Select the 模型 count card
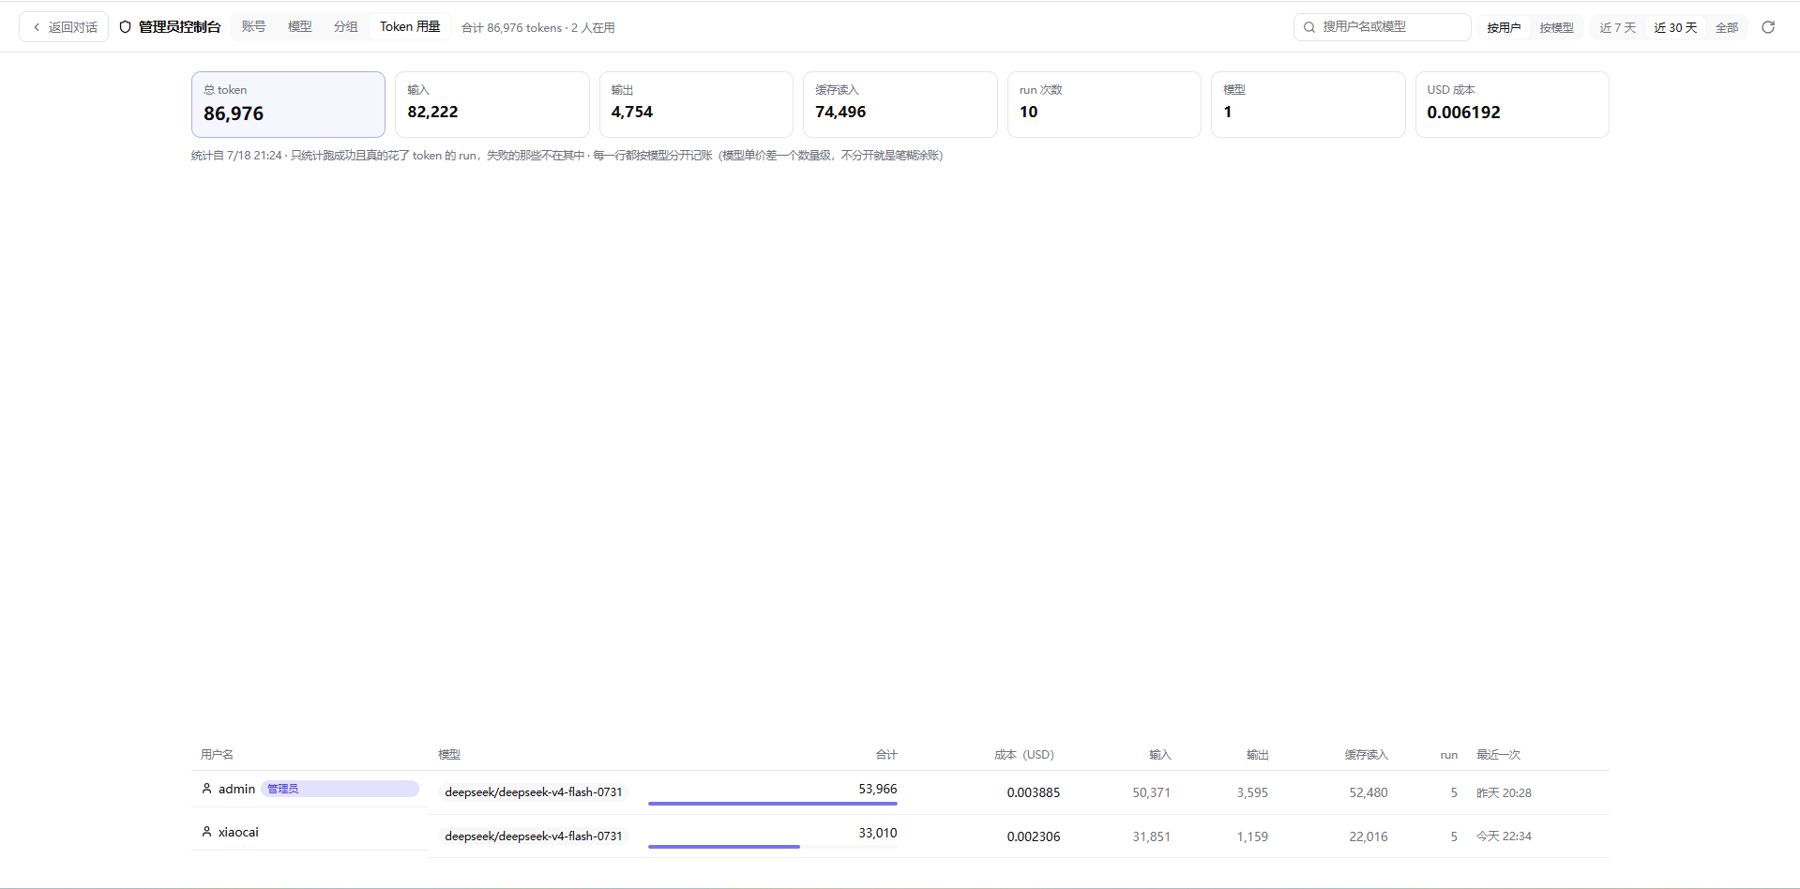Viewport: 1800px width, 889px height. [x=1308, y=104]
